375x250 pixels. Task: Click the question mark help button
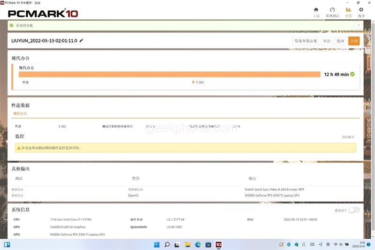(x=360, y=25)
